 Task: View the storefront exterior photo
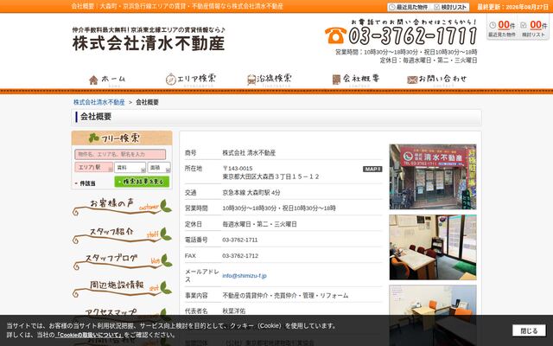[433, 176]
